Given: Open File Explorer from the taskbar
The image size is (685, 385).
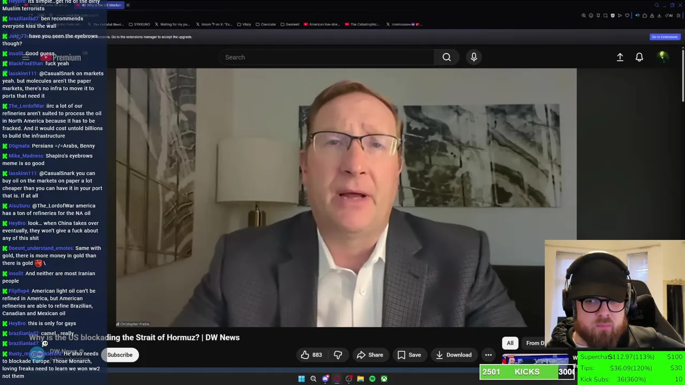Looking at the screenshot, I should pos(360,379).
